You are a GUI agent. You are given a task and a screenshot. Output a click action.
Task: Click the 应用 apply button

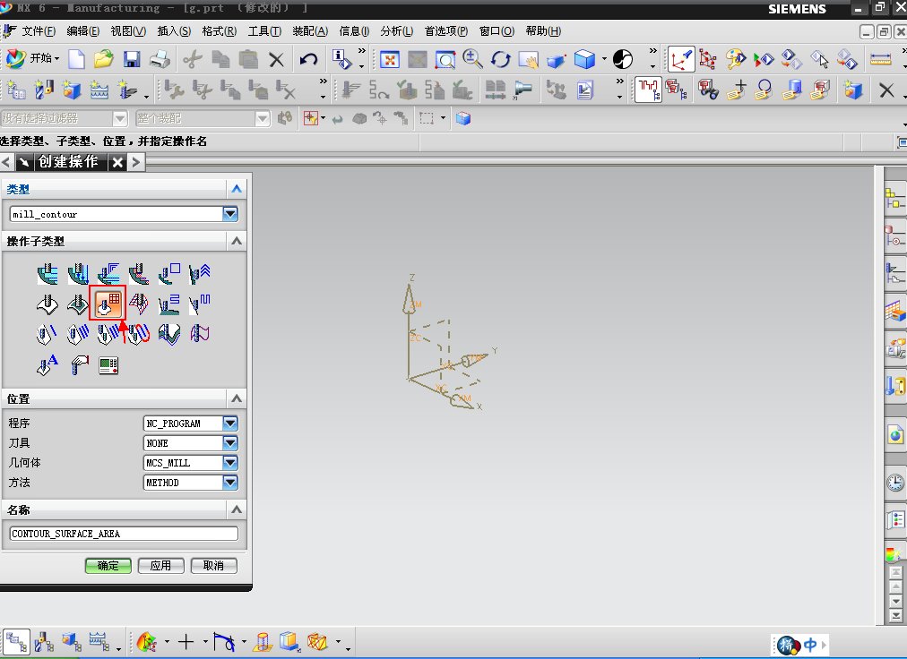point(160,565)
